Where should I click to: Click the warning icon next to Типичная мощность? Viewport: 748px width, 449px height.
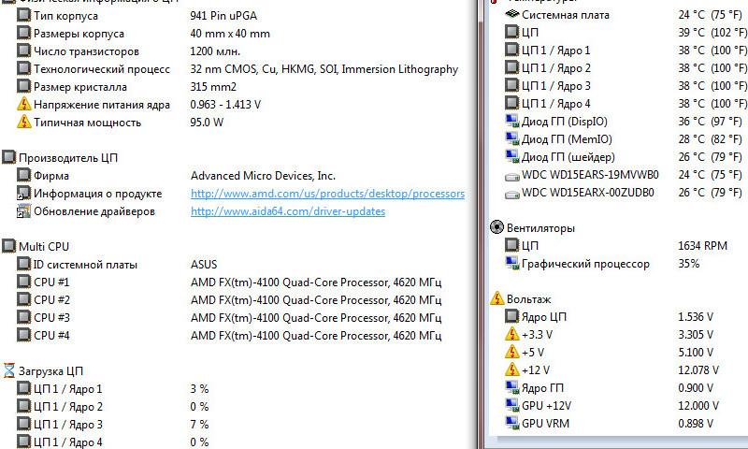pos(24,123)
